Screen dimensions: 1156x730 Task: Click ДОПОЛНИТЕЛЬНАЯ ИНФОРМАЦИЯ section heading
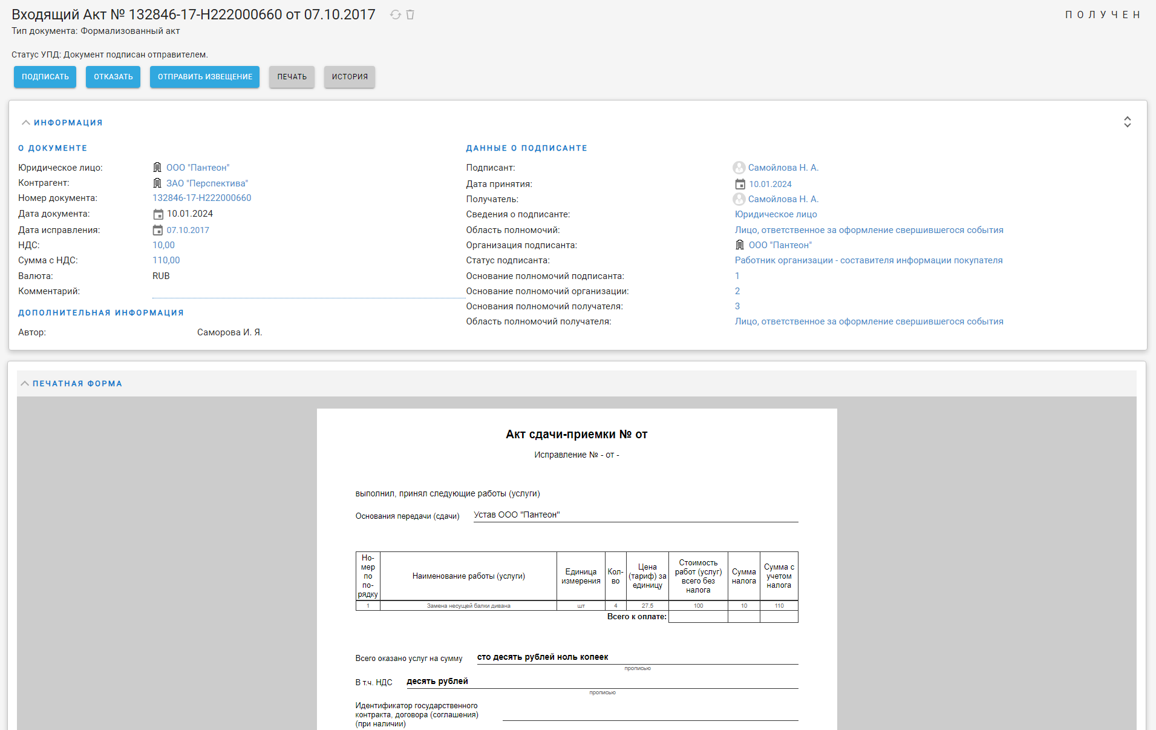pyautogui.click(x=101, y=312)
